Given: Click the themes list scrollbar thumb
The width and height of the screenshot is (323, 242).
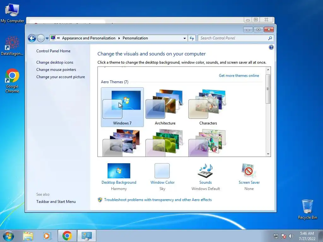Looking at the screenshot, I should pos(268,89).
